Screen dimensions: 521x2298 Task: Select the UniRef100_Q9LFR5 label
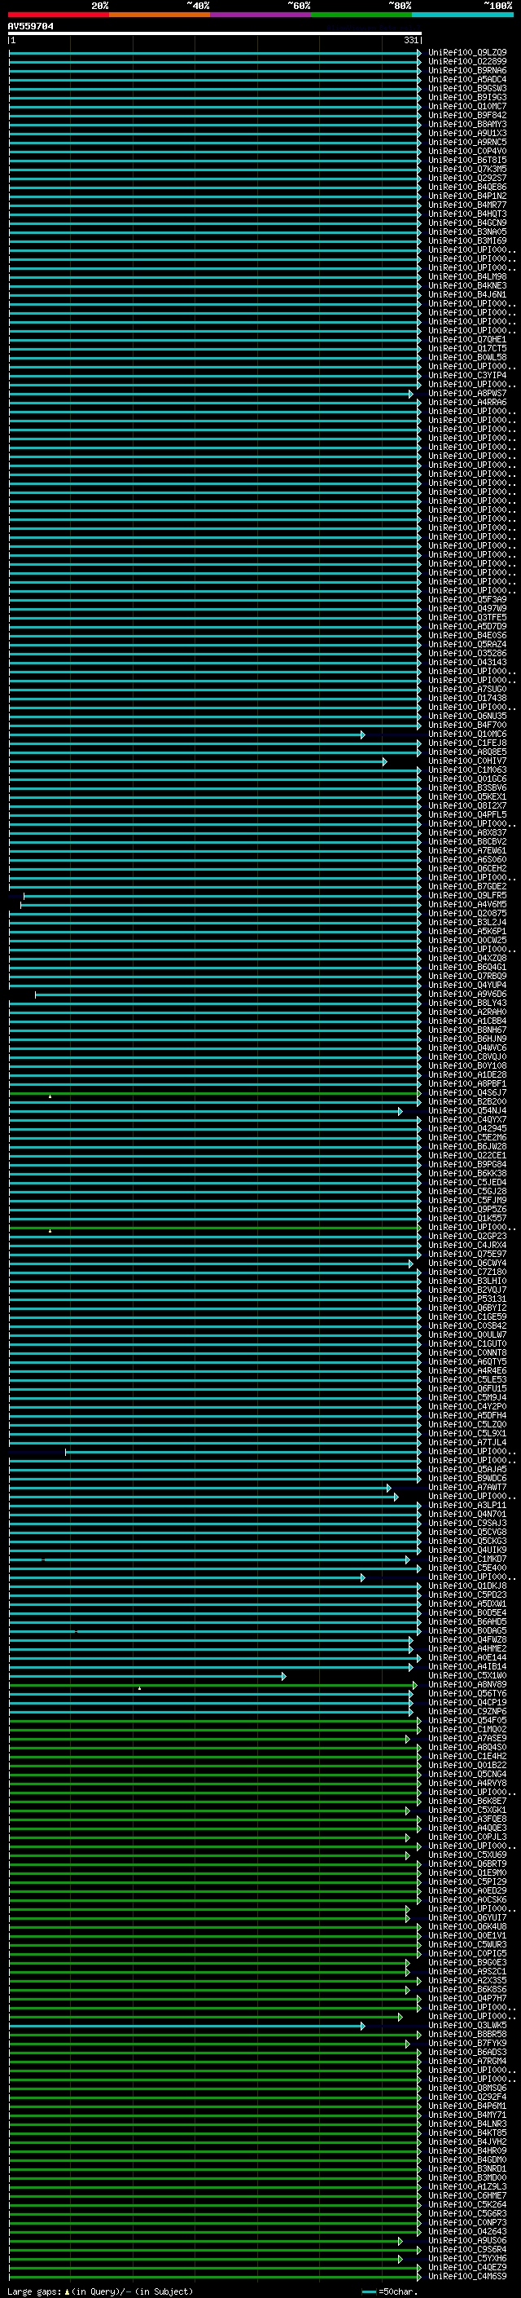(467, 896)
